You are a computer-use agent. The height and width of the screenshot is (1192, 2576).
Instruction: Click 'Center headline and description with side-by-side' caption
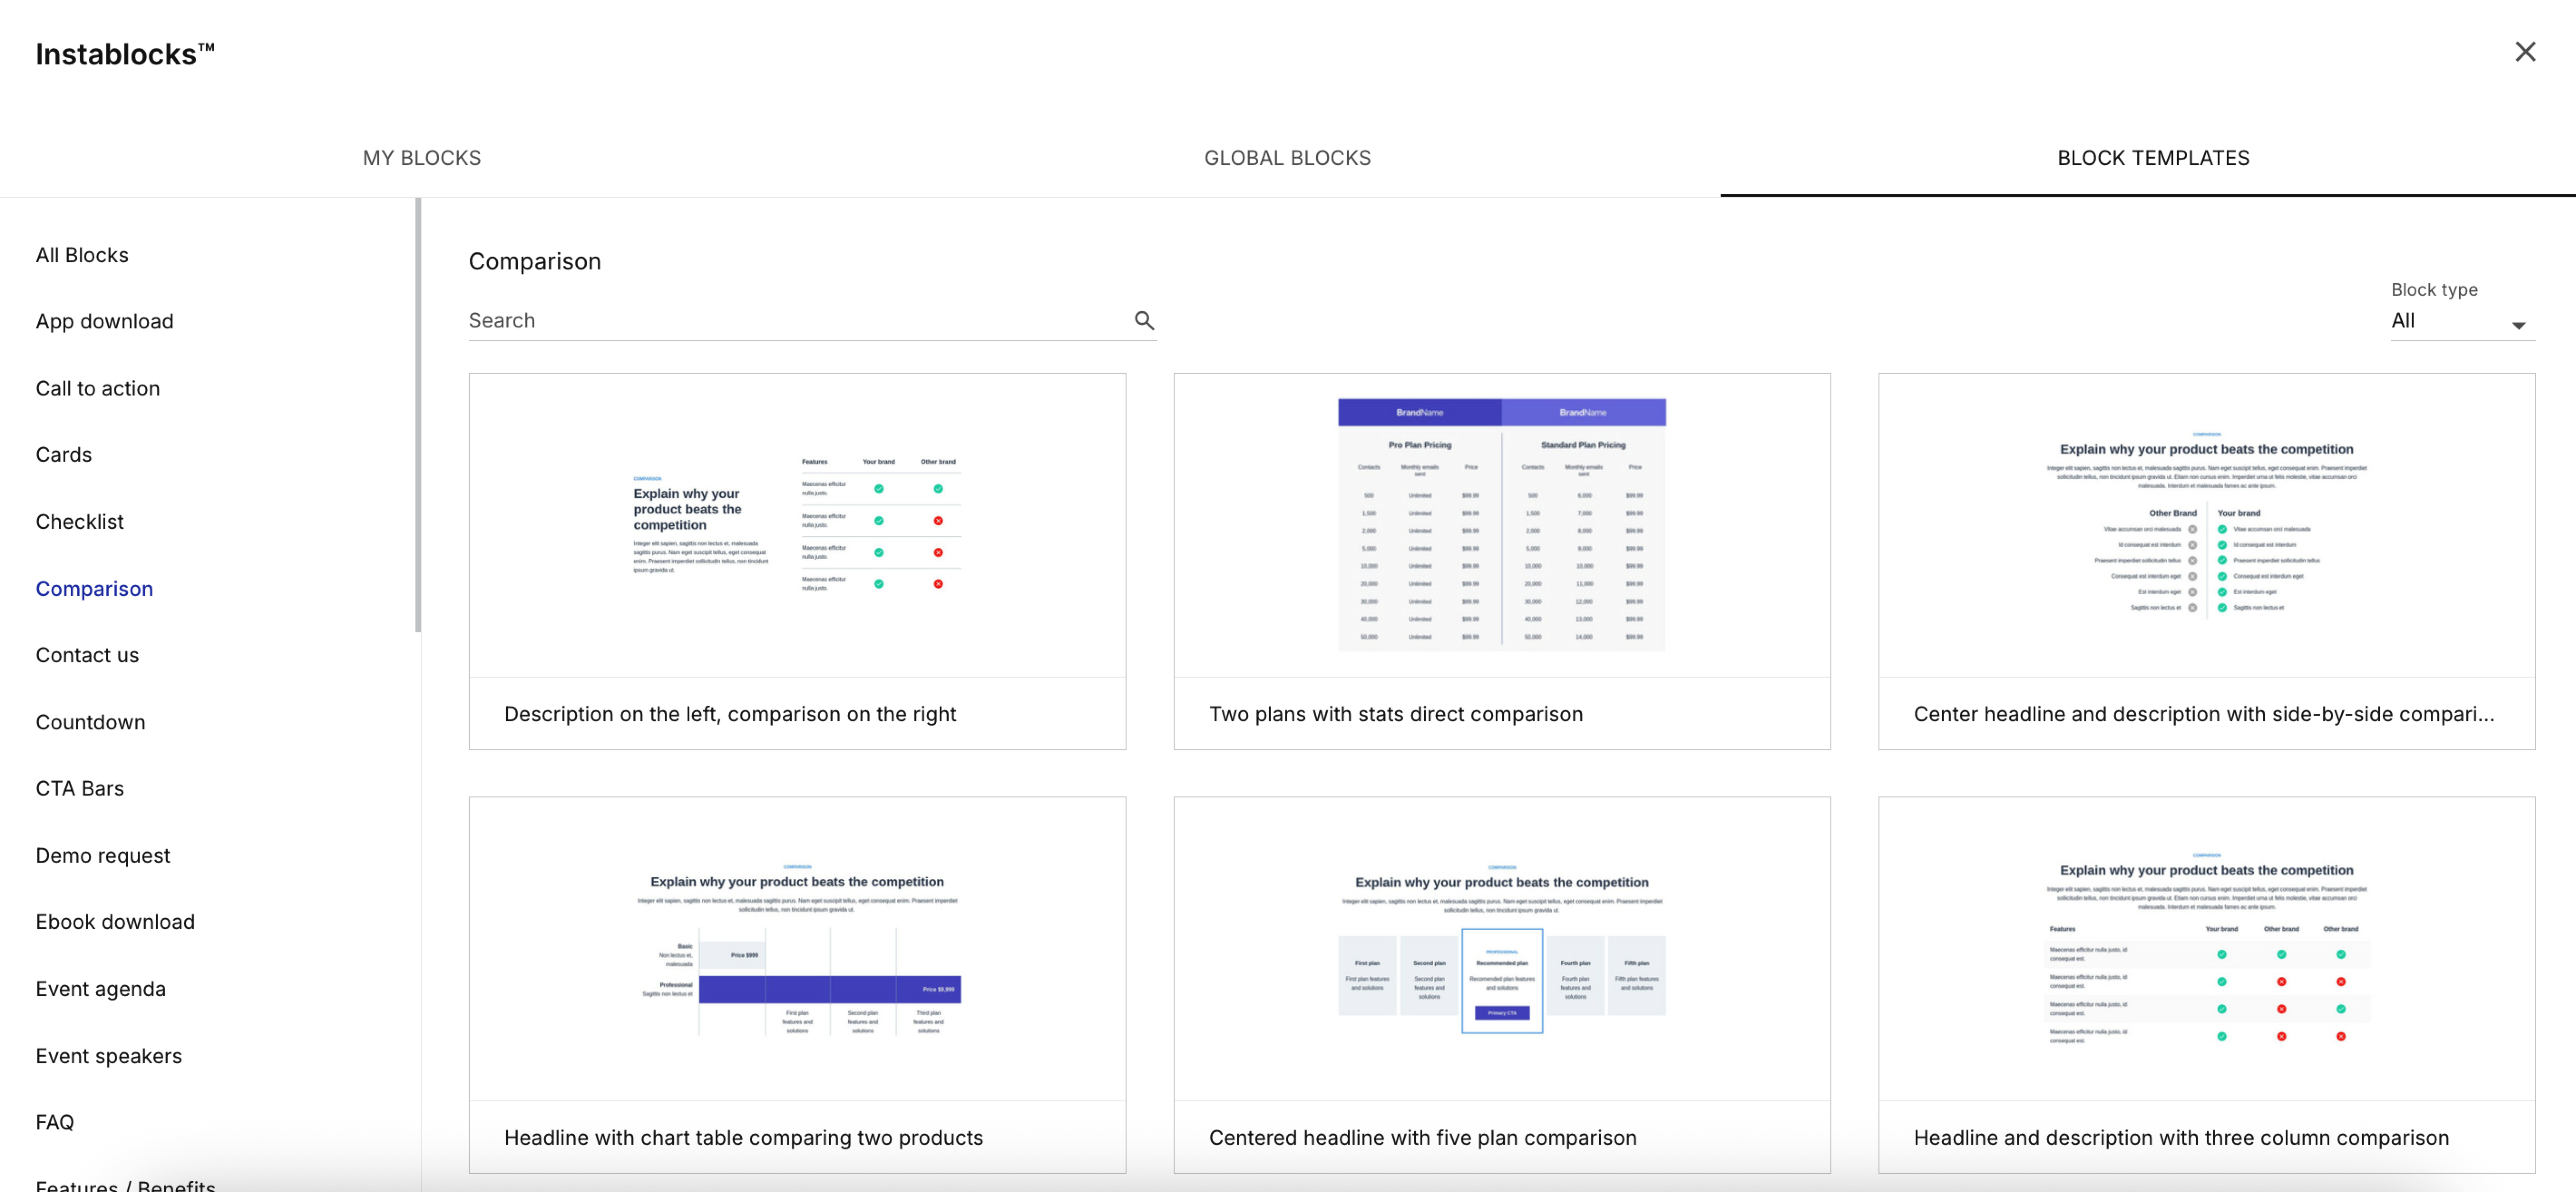(2204, 714)
